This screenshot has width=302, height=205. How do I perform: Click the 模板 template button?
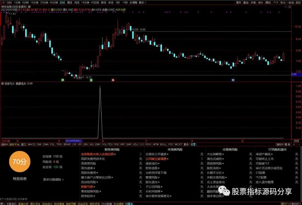pyautogui.click(x=287, y=144)
